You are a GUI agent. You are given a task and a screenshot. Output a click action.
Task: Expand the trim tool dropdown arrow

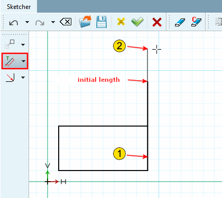(23, 61)
